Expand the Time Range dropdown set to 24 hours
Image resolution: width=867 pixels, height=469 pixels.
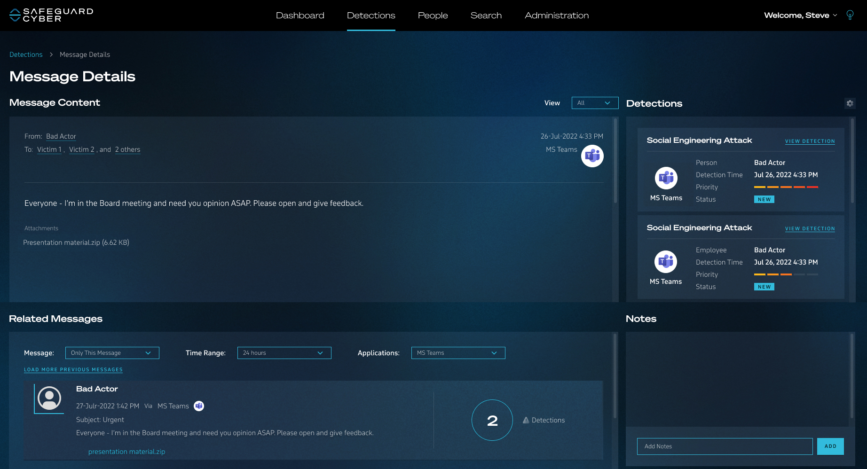click(x=284, y=352)
